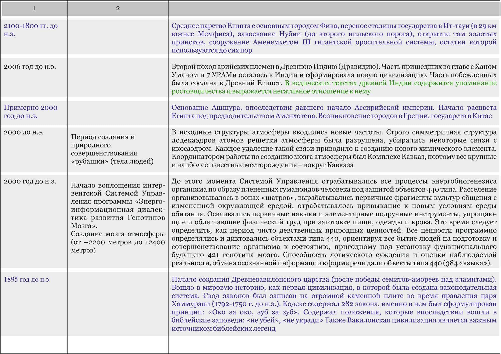The height and width of the screenshot is (354, 501).
Task: Click text "Начало создания Древневавилонского царства"
Action: (250, 279)
